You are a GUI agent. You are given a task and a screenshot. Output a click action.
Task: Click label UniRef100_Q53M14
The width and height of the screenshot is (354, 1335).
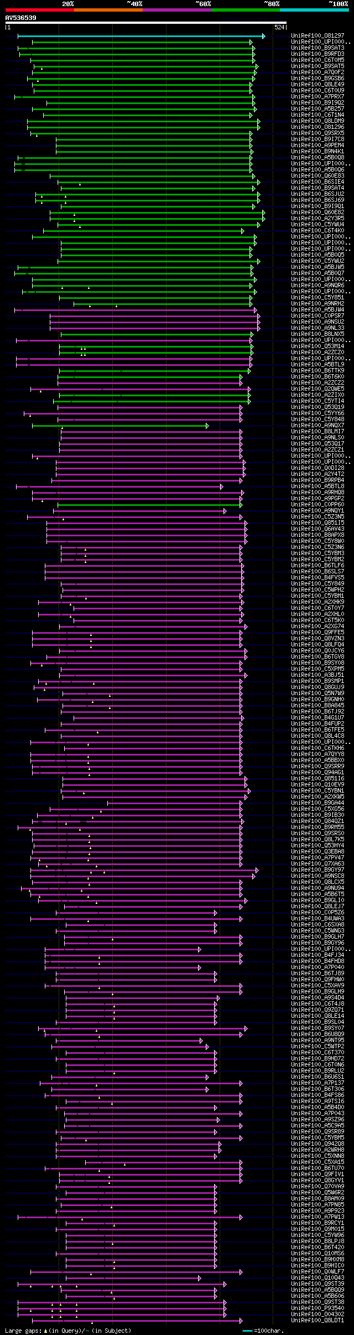pos(317,346)
